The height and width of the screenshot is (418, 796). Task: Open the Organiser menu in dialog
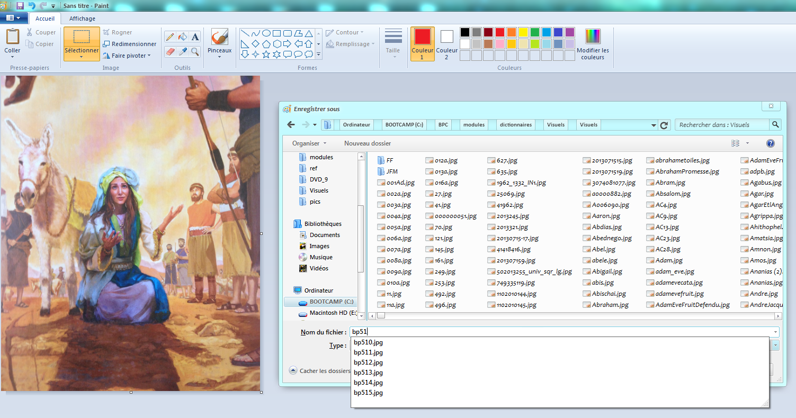pyautogui.click(x=309, y=143)
